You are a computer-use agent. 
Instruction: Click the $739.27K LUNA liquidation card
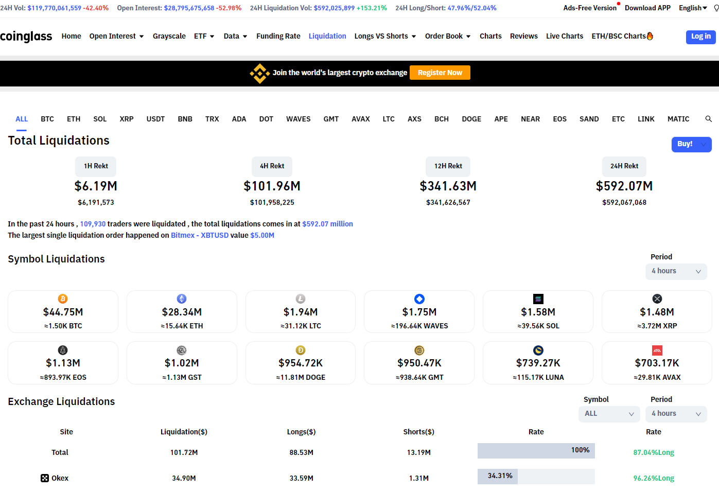[x=538, y=363]
